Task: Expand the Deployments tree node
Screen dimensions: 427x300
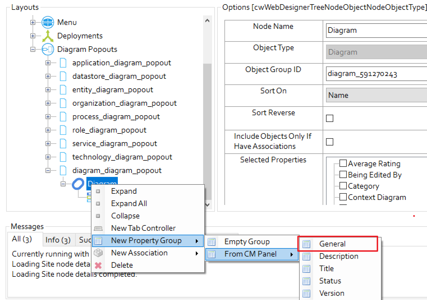Action: click(33, 36)
